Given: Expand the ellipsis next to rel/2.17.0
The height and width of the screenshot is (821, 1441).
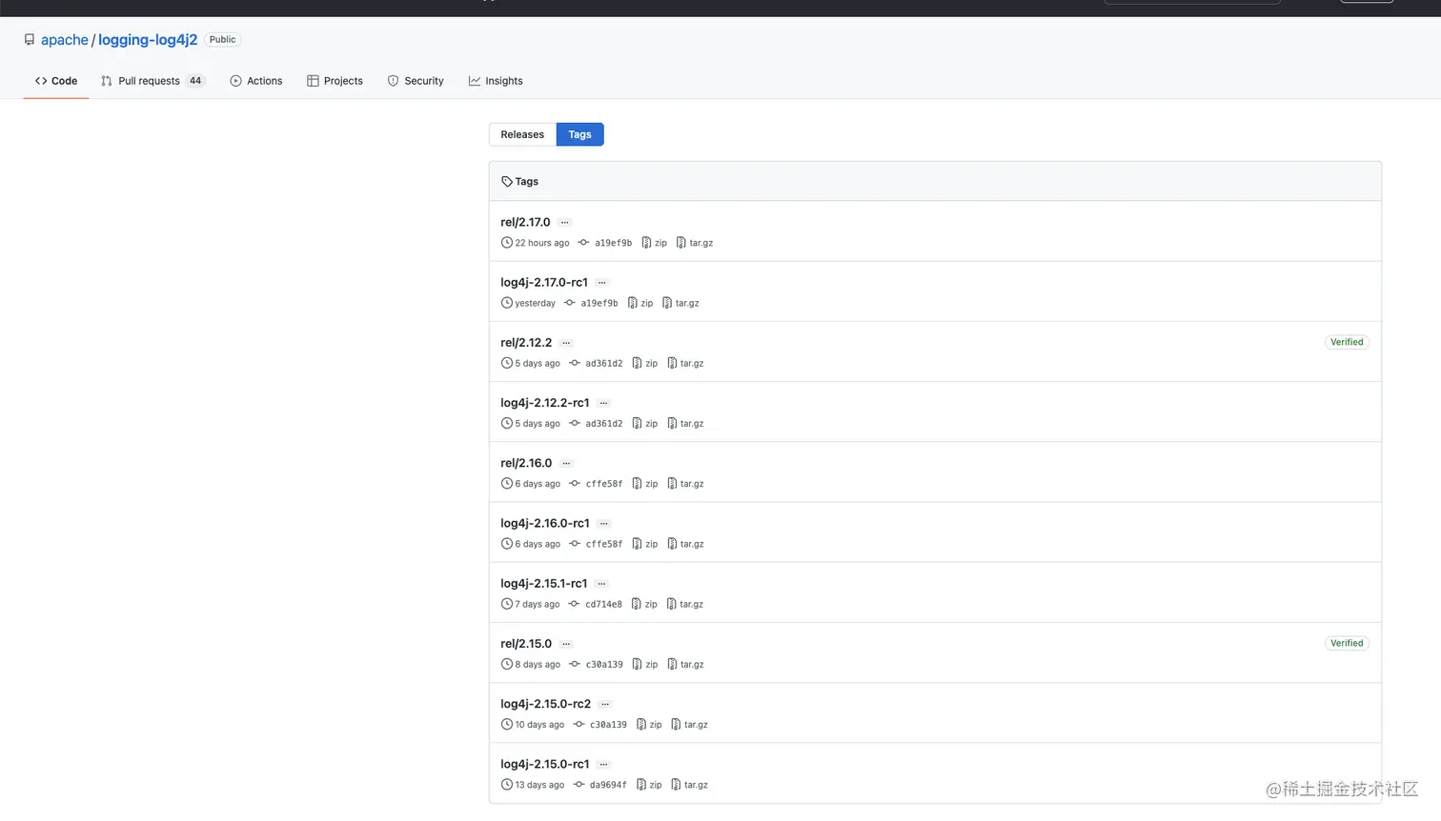Looking at the screenshot, I should (x=565, y=223).
